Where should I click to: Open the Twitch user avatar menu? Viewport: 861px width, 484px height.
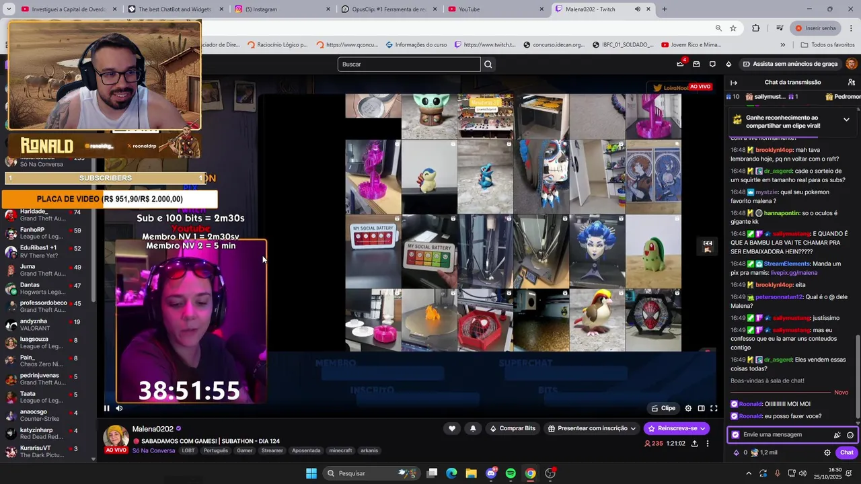click(852, 64)
